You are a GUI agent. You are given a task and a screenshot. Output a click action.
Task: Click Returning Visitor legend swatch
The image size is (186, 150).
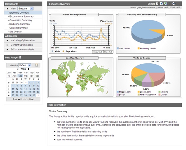pos(139,49)
